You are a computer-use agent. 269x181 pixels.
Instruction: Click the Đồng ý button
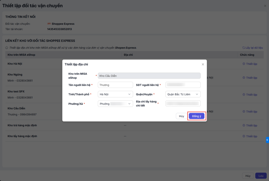click(x=196, y=116)
